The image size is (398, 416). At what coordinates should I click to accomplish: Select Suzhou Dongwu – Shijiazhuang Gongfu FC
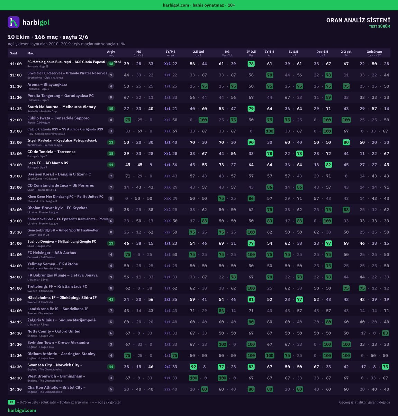pyautogui.click(x=199, y=243)
